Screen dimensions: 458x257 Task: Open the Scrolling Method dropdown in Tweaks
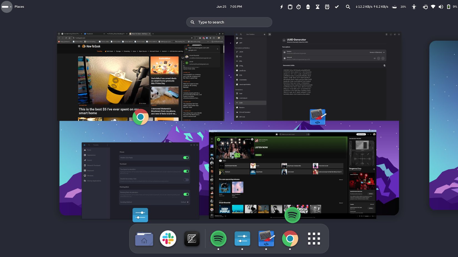pyautogui.click(x=185, y=202)
